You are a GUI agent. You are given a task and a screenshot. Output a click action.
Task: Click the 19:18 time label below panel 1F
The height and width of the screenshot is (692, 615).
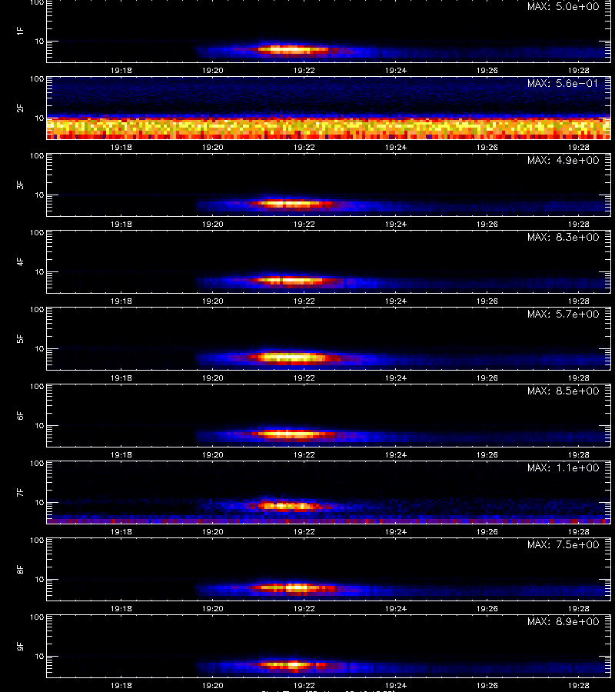121,70
